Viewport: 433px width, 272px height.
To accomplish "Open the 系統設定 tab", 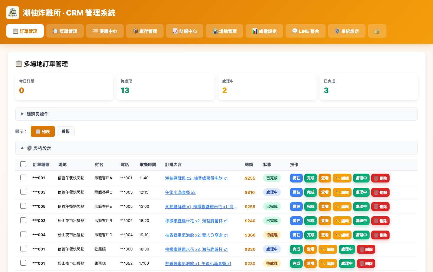I will point(347,31).
